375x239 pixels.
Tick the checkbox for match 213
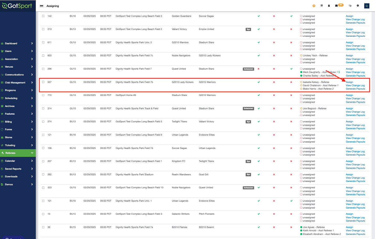pos(43,29)
